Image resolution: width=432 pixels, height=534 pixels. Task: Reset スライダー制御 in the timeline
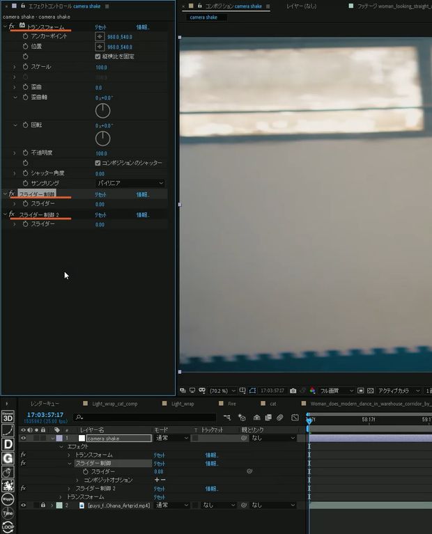tap(159, 464)
